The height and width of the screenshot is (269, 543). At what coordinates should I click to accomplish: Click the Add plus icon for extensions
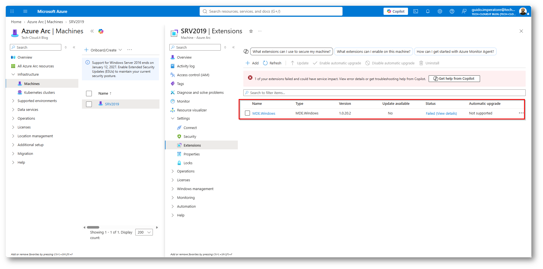248,63
